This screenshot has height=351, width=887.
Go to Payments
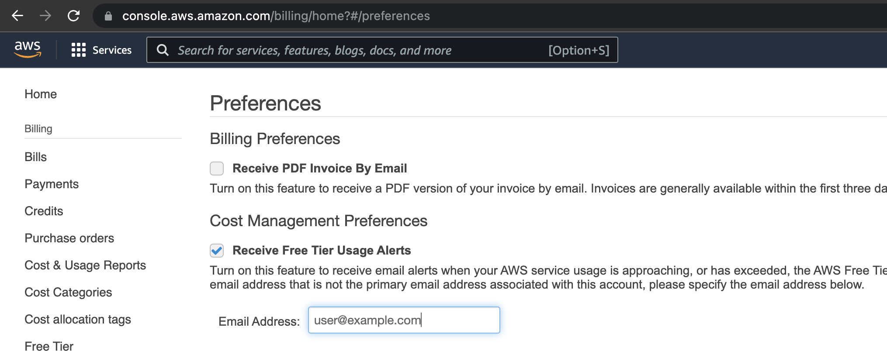click(52, 184)
